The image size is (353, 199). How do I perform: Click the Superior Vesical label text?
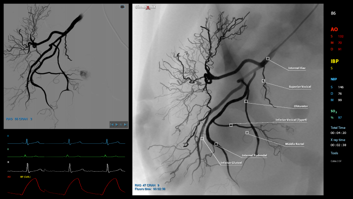click(x=300, y=87)
